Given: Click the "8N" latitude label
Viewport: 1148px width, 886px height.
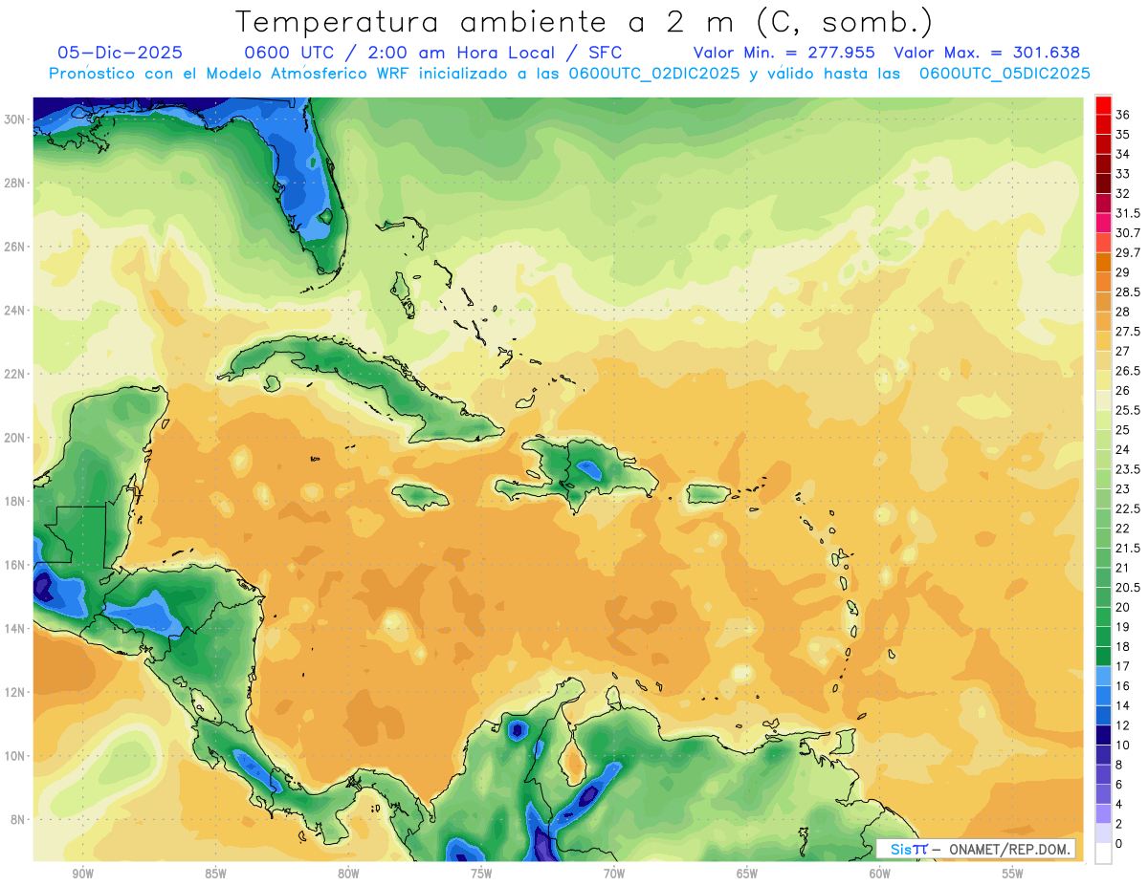Looking at the screenshot, I should (18, 819).
